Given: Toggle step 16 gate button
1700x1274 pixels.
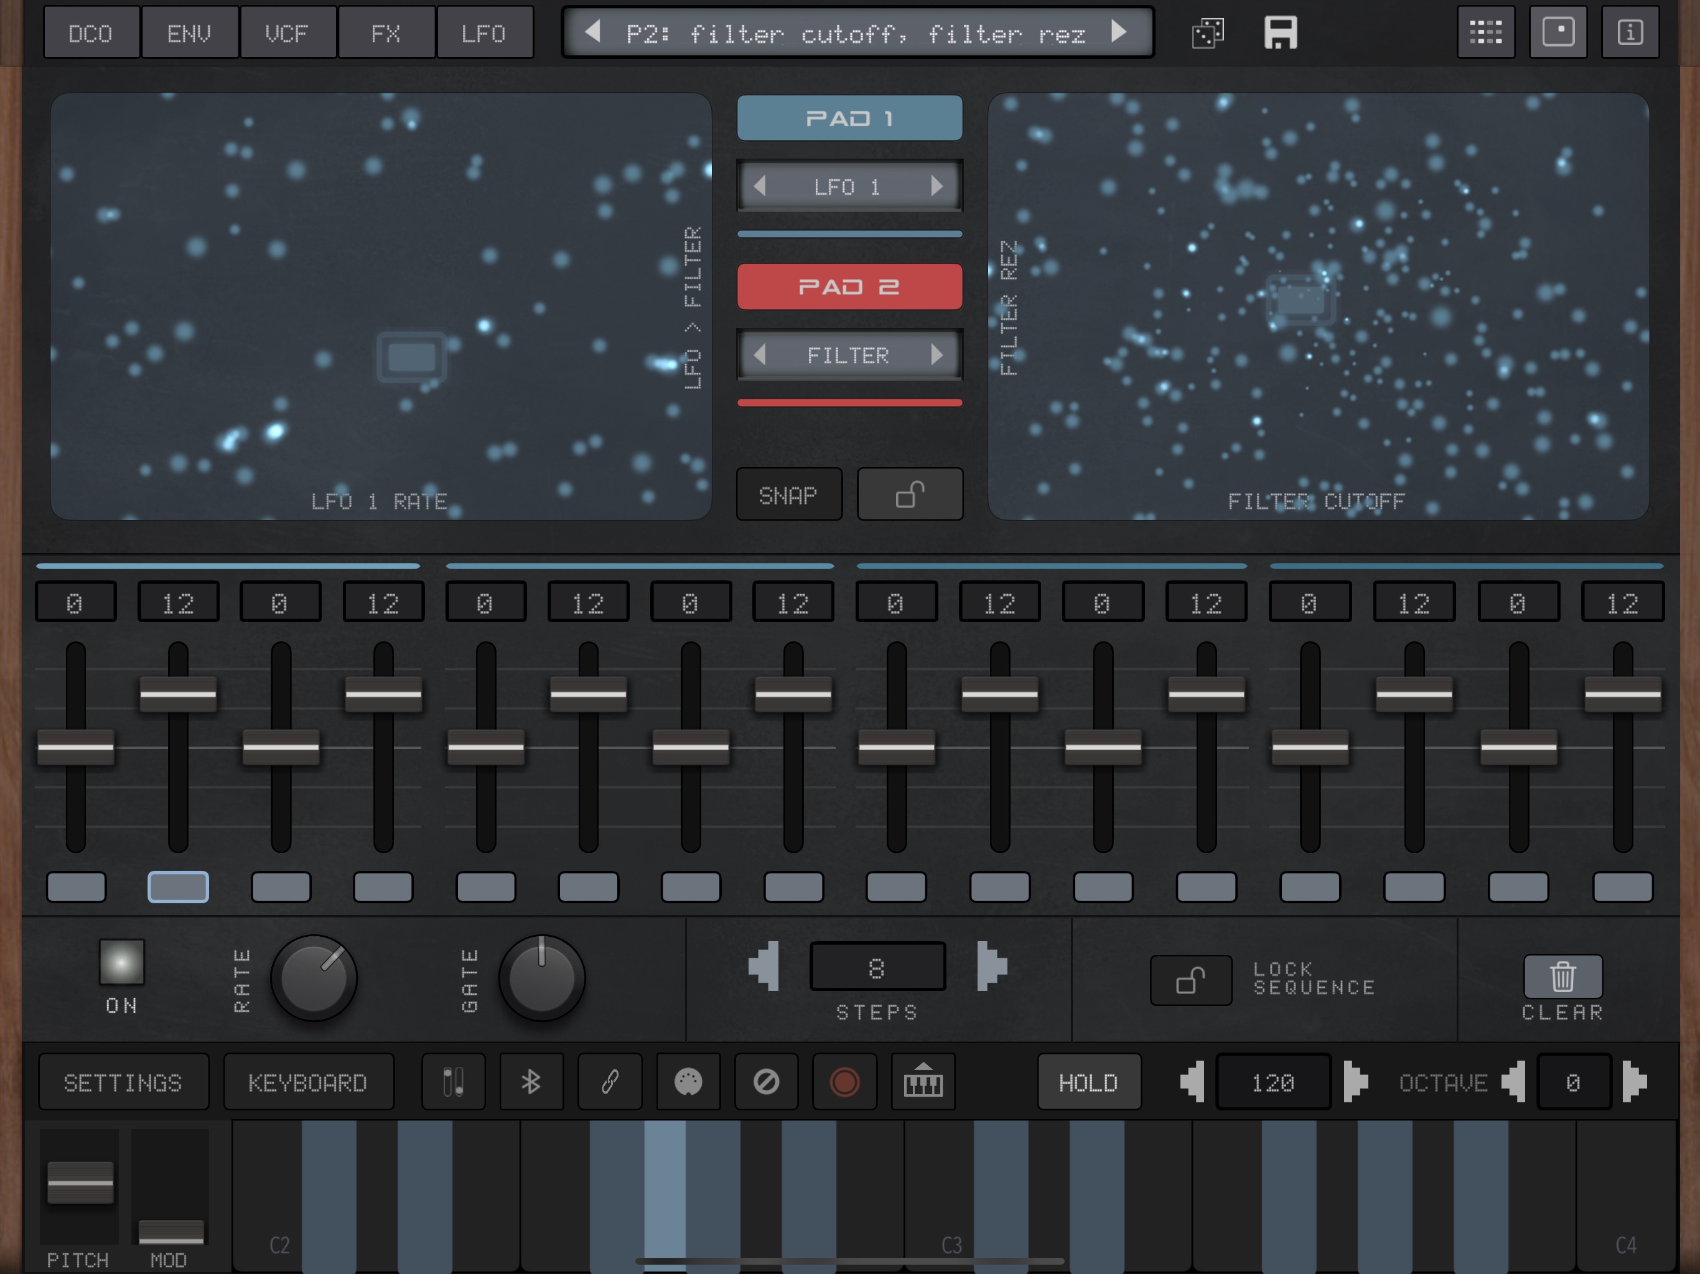Looking at the screenshot, I should point(1623,886).
